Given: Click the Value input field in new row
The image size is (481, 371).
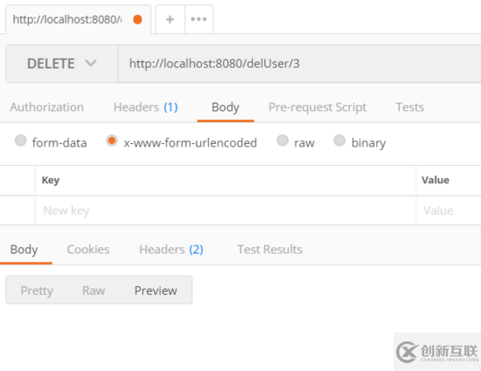Looking at the screenshot, I should 449,210.
